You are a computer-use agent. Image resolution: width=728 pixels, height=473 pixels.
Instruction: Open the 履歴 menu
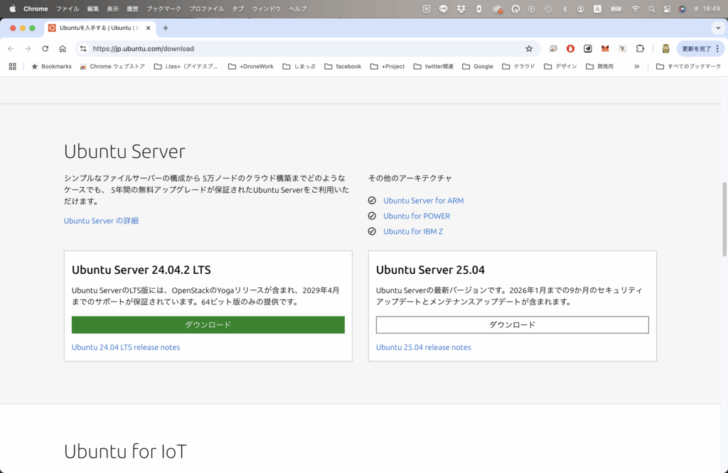[133, 9]
